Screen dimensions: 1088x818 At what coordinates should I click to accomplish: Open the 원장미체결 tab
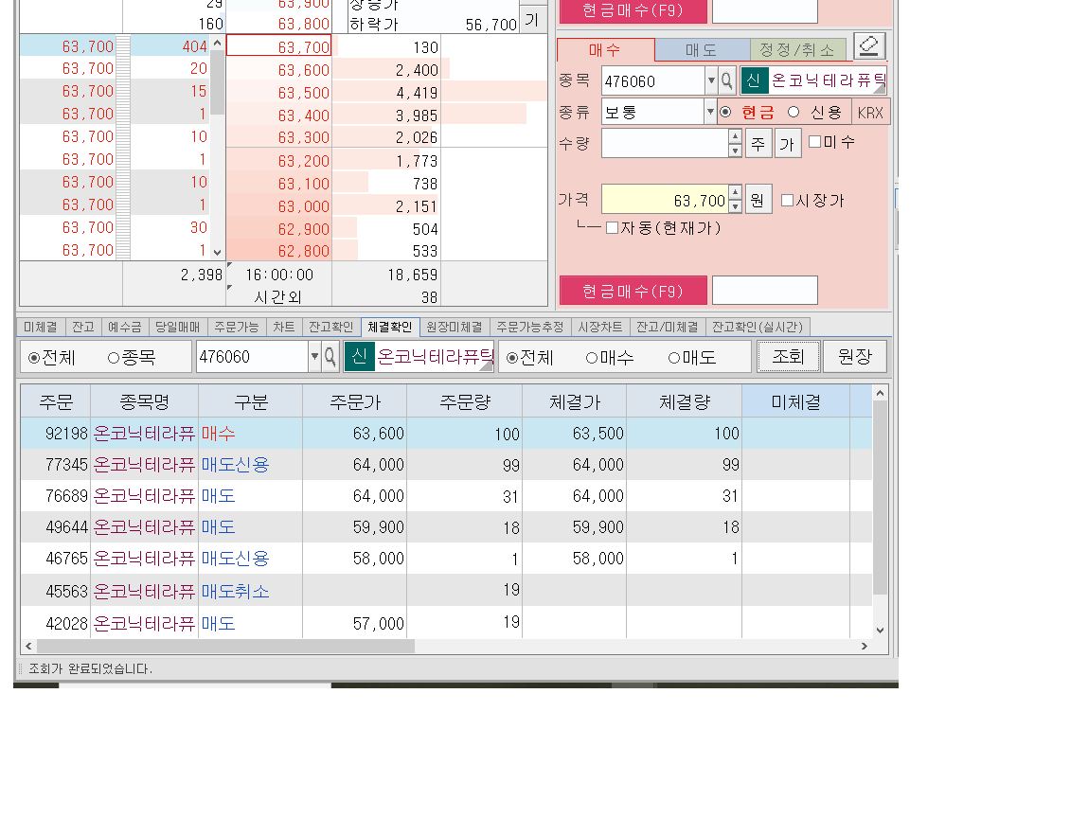tap(455, 327)
